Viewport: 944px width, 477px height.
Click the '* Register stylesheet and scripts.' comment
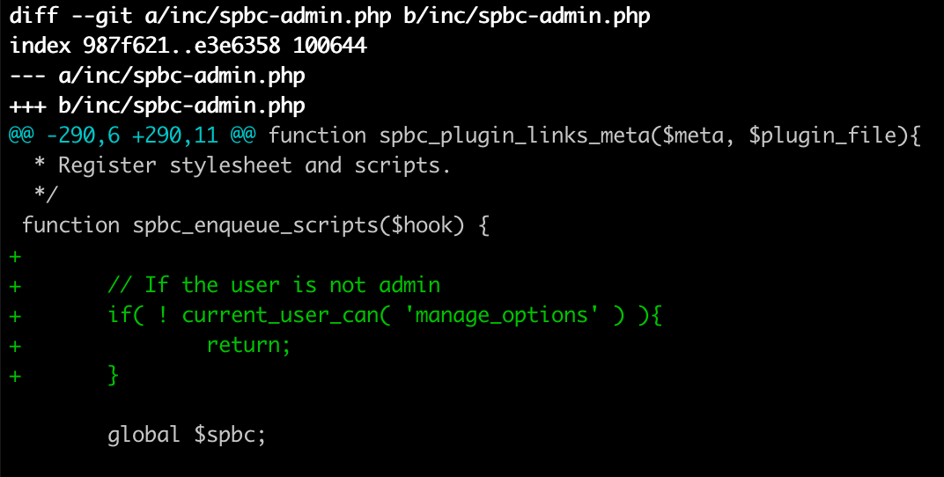click(x=243, y=165)
